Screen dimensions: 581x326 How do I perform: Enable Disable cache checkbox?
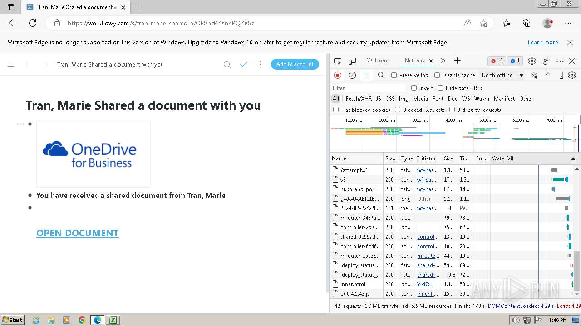click(x=437, y=75)
